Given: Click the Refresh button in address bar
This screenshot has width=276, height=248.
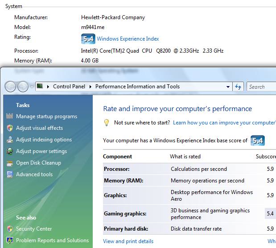Looking at the screenshot, I should tap(238, 87).
